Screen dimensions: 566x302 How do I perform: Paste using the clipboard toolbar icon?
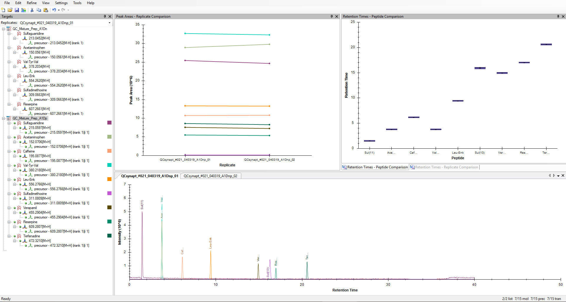45,10
